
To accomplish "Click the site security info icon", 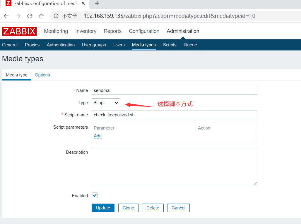I will pos(56,16).
